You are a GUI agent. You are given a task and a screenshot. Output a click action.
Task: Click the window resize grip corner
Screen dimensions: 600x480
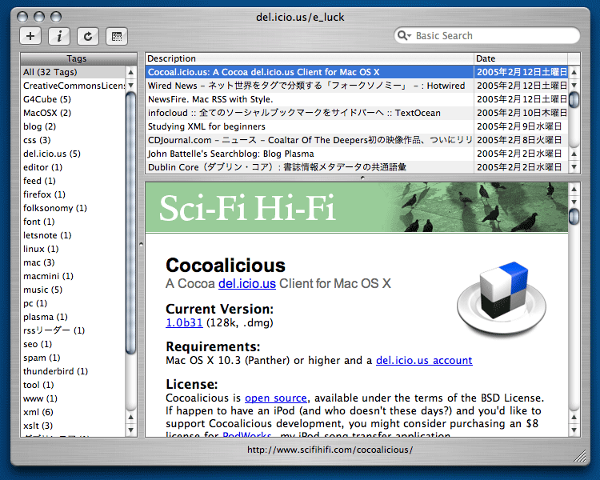click(580, 455)
